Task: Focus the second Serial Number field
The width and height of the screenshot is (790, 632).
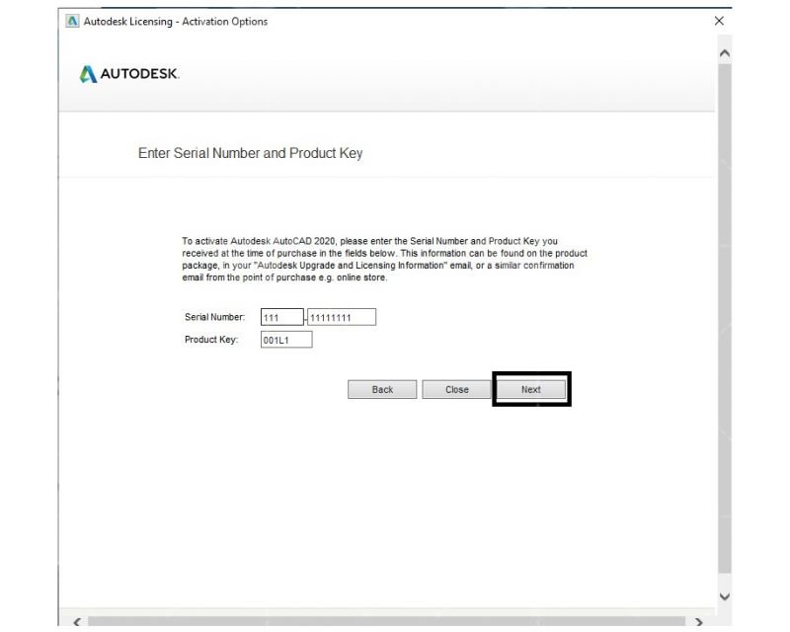Action: 342,318
